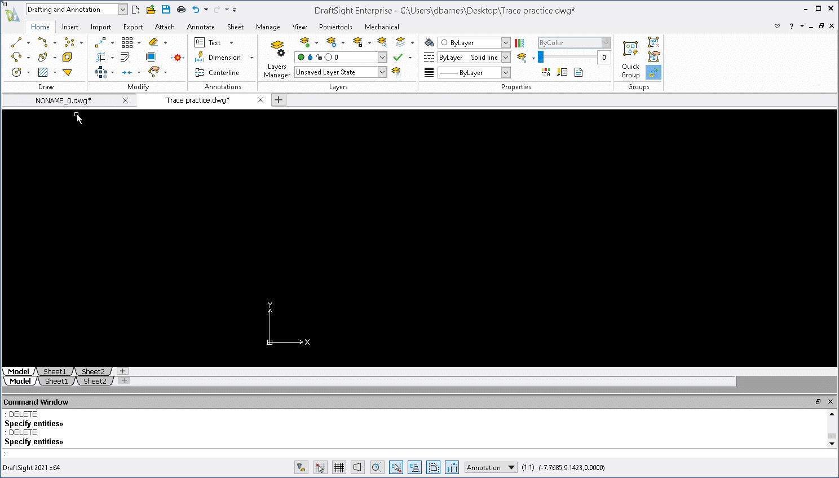This screenshot has height=478, width=839.
Task: Click the Circle draw tool
Action: (16, 72)
